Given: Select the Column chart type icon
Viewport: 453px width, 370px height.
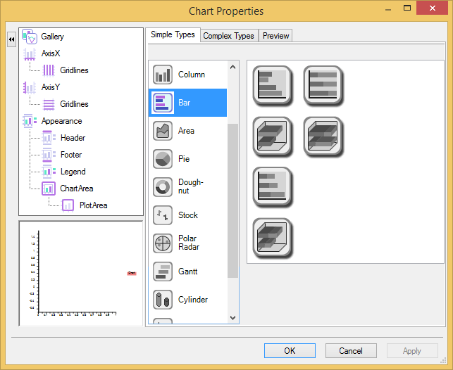Looking at the screenshot, I should coord(163,75).
